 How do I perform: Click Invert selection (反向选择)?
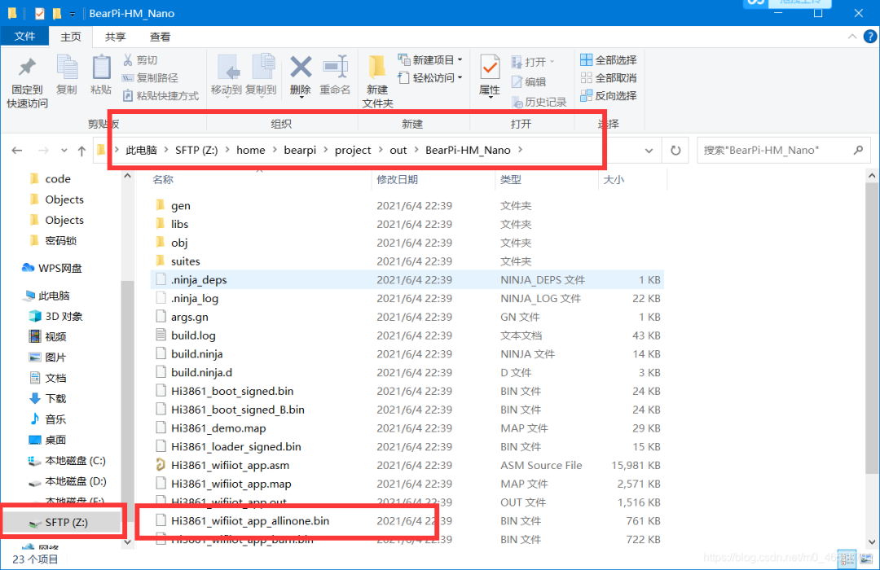click(609, 96)
